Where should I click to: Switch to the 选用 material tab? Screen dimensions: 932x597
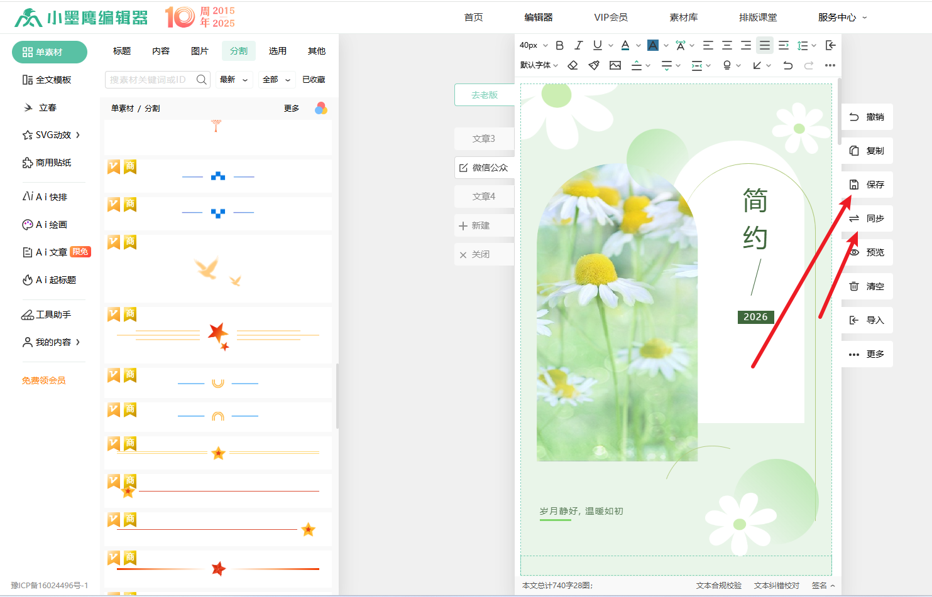(x=278, y=51)
